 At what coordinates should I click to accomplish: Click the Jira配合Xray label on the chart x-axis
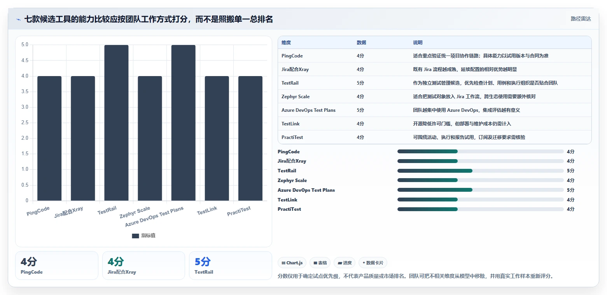coord(69,212)
